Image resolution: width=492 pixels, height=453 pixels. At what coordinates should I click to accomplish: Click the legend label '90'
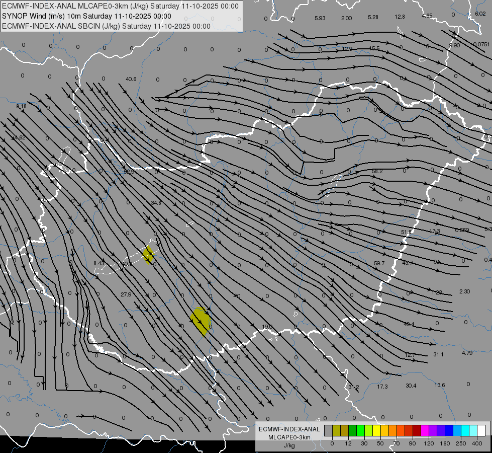click(x=412, y=443)
